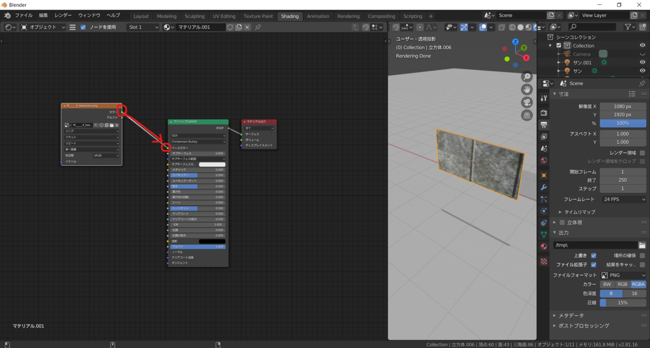Enable the 立体視 checkbox

click(x=562, y=222)
